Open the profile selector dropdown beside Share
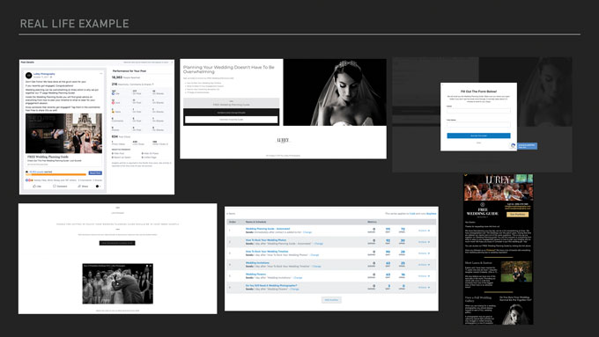This screenshot has width=599, height=337. point(98,187)
